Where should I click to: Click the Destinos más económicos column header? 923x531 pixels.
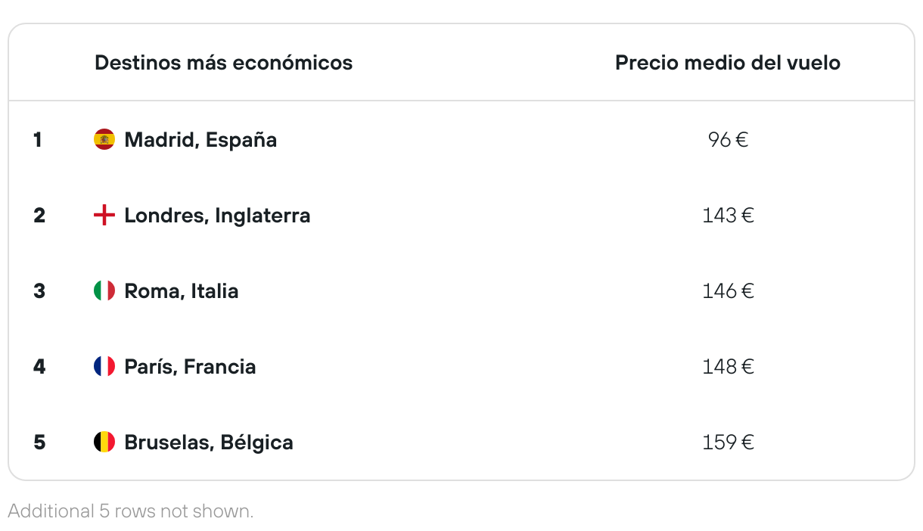(x=223, y=63)
